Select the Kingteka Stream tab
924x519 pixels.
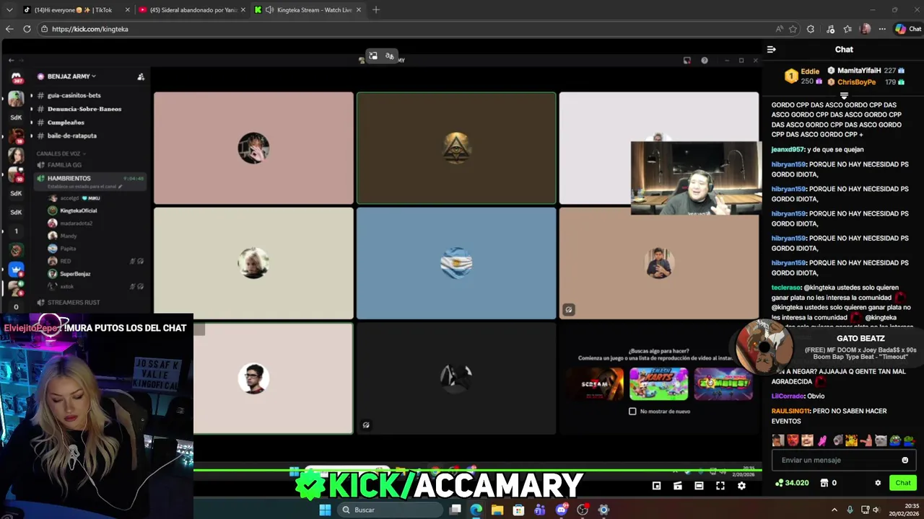pyautogui.click(x=309, y=10)
